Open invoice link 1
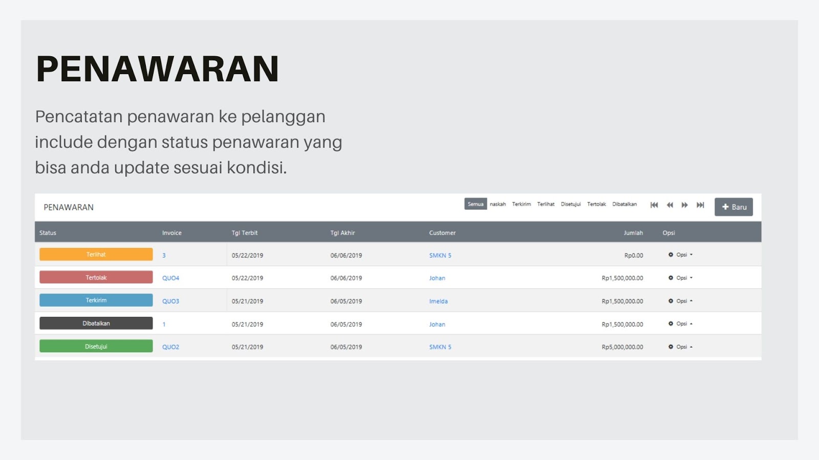Screen dimensions: 819x460 pos(164,324)
